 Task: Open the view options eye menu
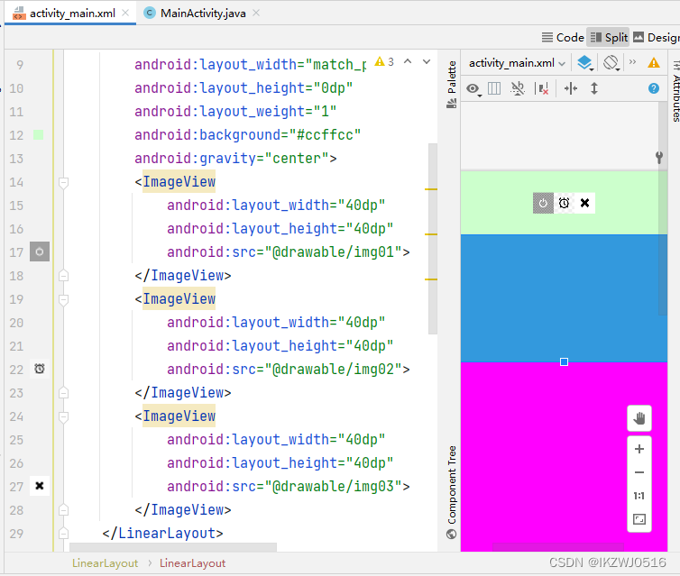473,89
